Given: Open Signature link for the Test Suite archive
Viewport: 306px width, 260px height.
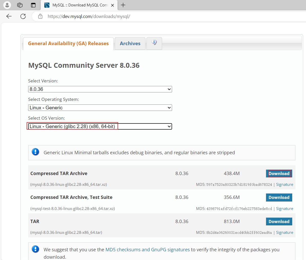Looking at the screenshot, I should [x=284, y=209].
